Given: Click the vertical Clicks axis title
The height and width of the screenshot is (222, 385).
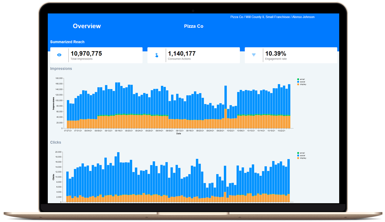Looking at the screenshot, I should click(53, 177).
